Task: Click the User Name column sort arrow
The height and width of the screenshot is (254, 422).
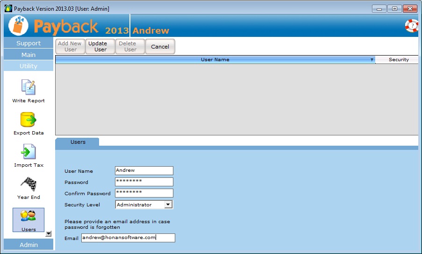Action: 372,60
